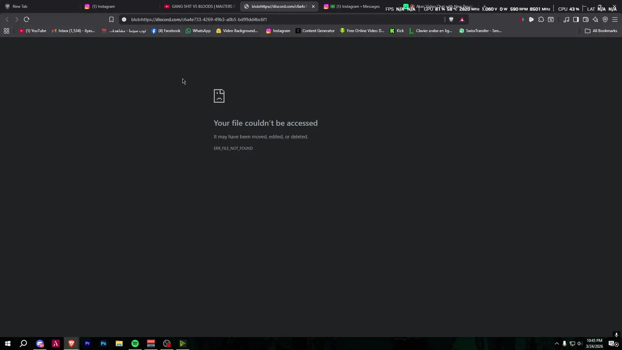Viewport: 622px width, 350px height.
Task: Open the Video Background bookmark
Action: coord(237,31)
